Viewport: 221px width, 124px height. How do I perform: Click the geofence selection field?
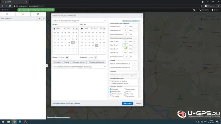pyautogui.click(x=124, y=75)
